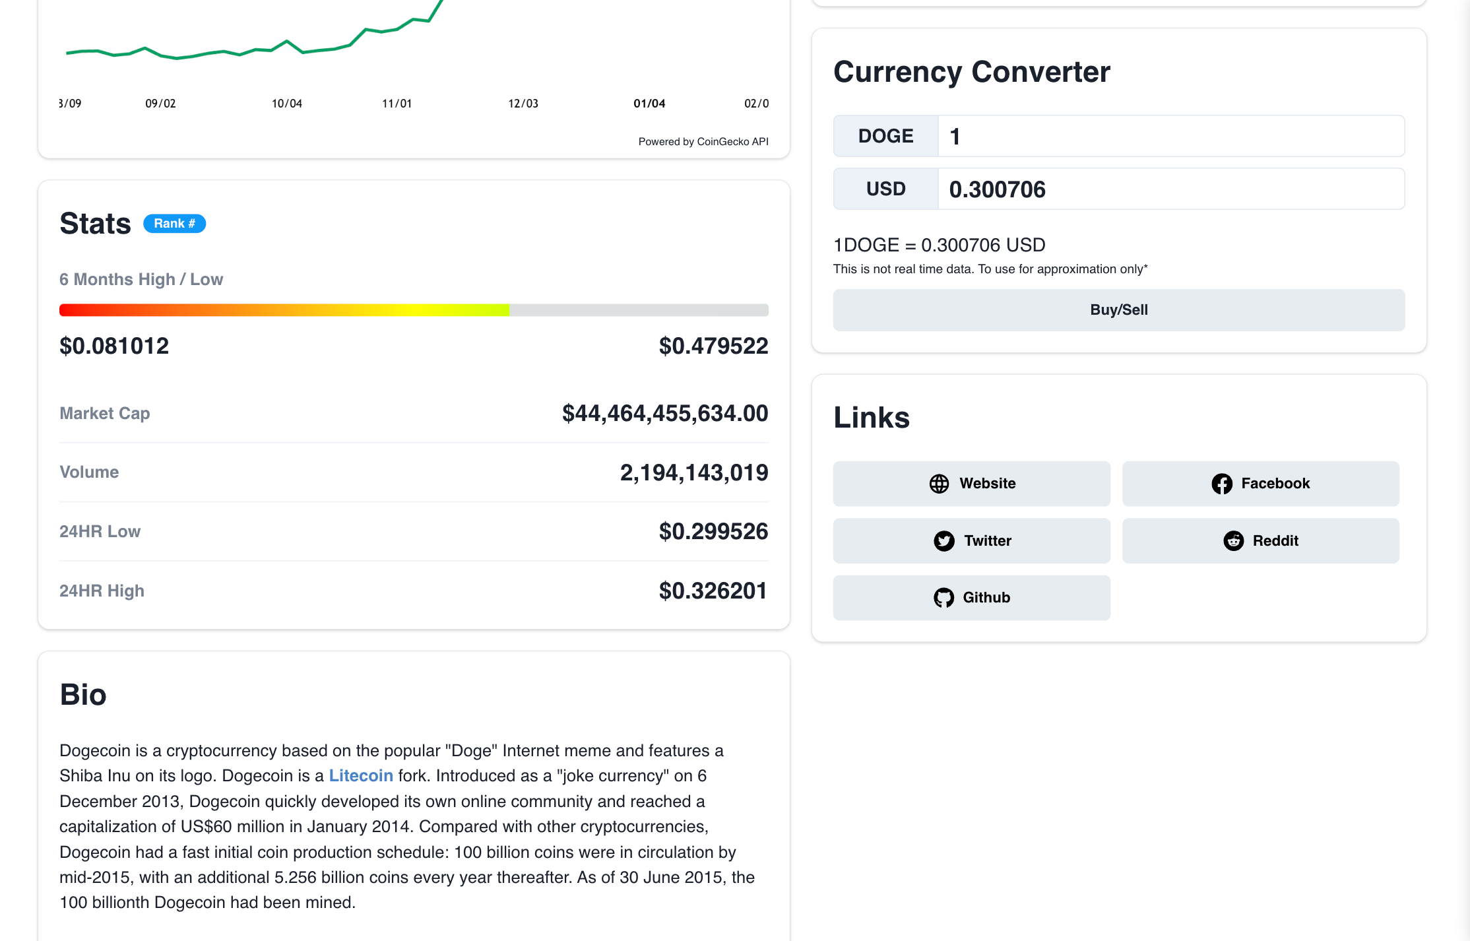The image size is (1470, 941).
Task: Click the Reddit alien icon
Action: coord(1233,541)
